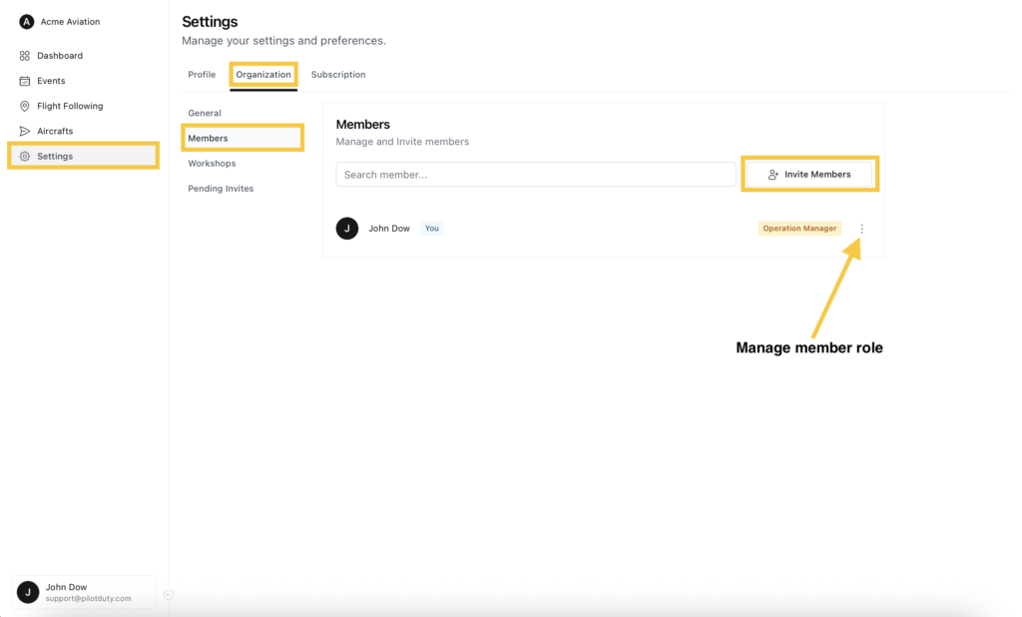Open the Members settings section
This screenshot has height=617, width=1022.
coord(208,138)
